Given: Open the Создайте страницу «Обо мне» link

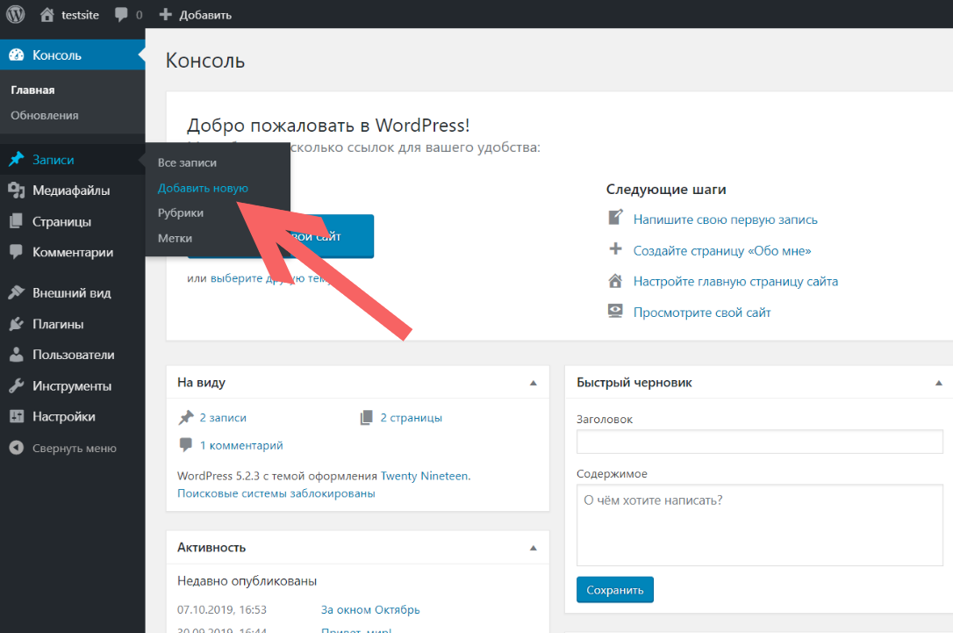Looking at the screenshot, I should pos(722,250).
